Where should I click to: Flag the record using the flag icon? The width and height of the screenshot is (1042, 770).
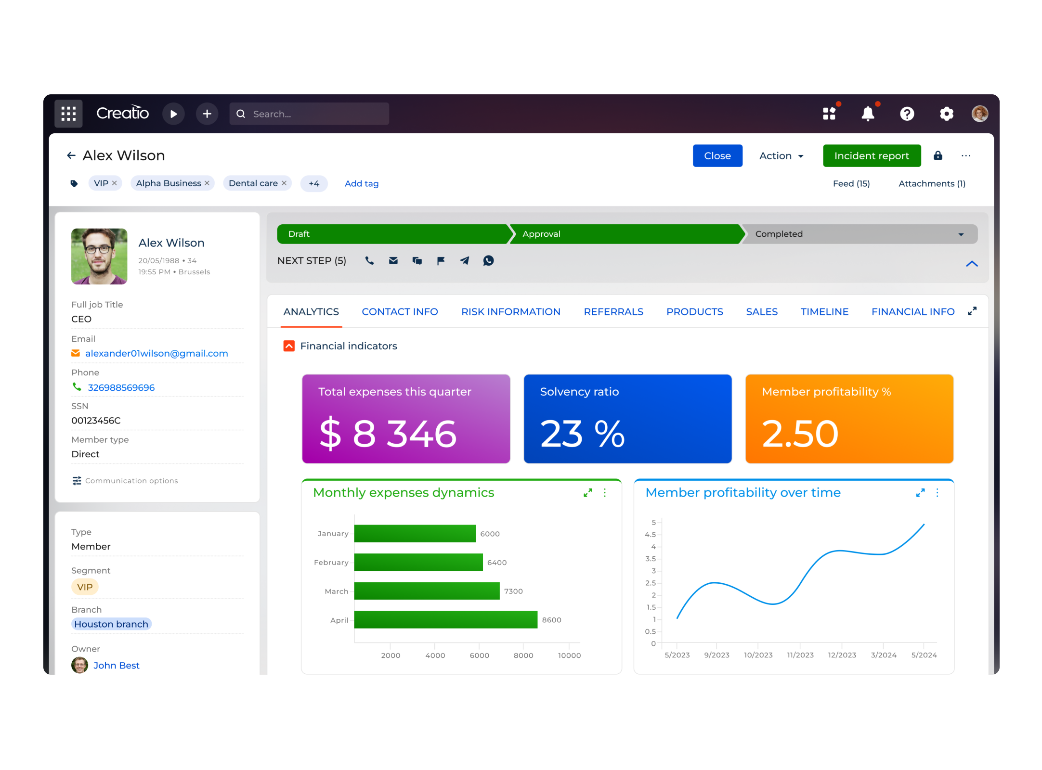441,260
